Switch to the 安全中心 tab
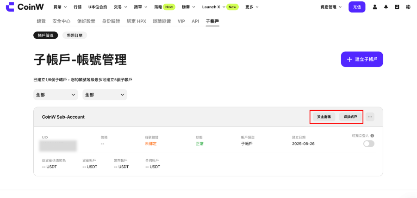This screenshot has height=198, width=417. (62, 21)
